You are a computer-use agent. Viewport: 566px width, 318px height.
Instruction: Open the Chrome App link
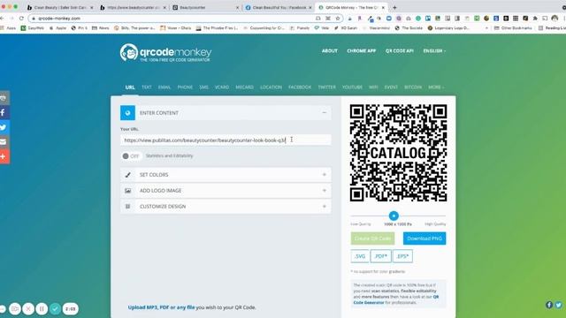tap(362, 51)
